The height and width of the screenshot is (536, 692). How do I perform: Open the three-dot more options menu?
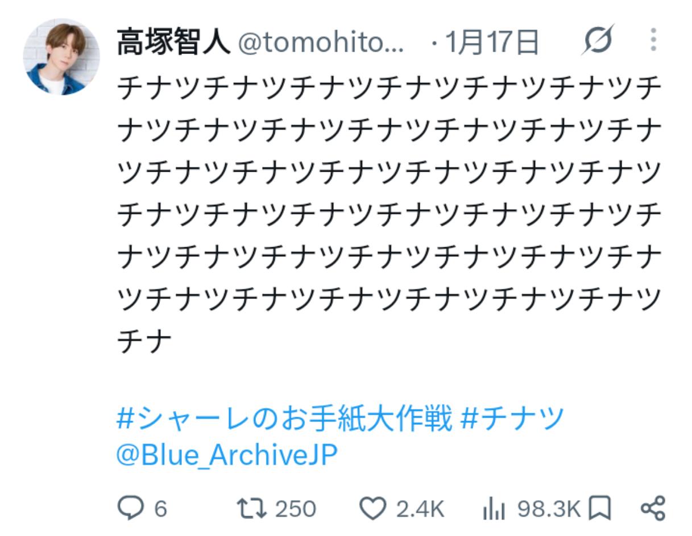click(653, 40)
